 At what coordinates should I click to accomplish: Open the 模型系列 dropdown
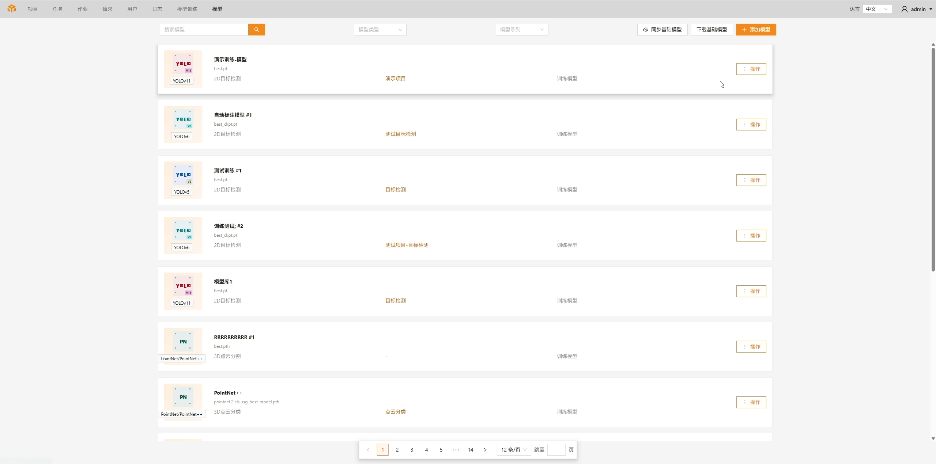pos(522,30)
